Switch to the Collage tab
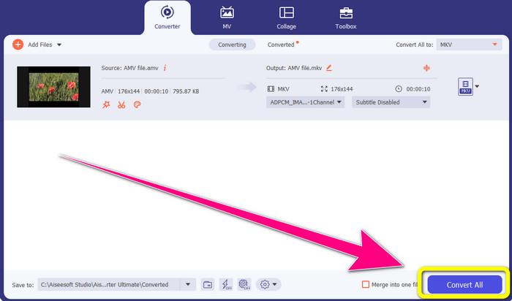 (287, 18)
